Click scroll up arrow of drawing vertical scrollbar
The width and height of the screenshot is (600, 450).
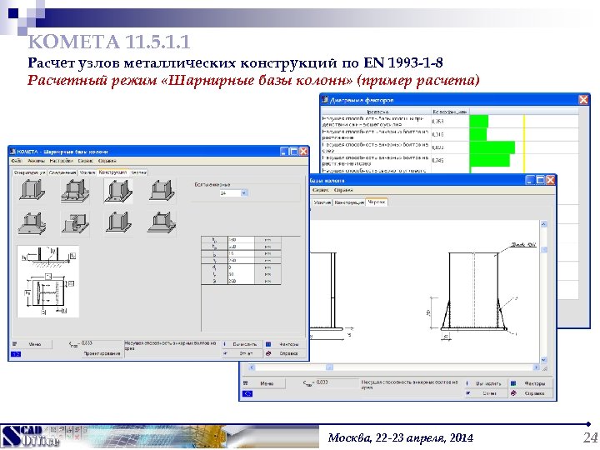point(543,224)
